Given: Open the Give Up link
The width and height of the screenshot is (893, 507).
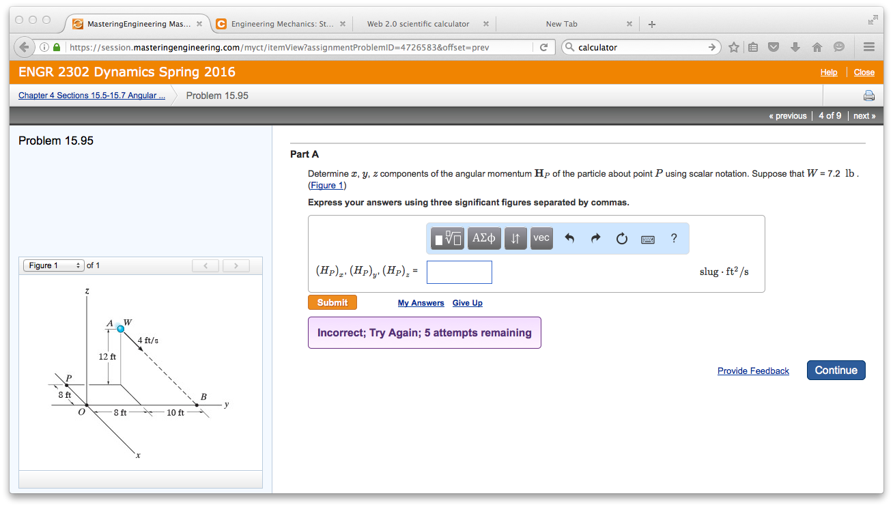Looking at the screenshot, I should point(467,303).
